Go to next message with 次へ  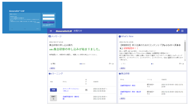111,64
